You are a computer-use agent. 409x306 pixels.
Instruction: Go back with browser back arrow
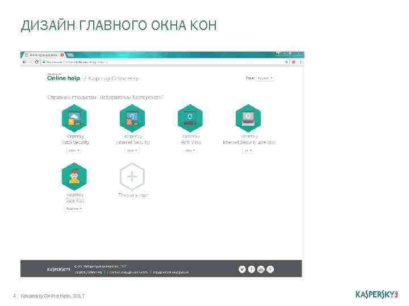[24, 62]
